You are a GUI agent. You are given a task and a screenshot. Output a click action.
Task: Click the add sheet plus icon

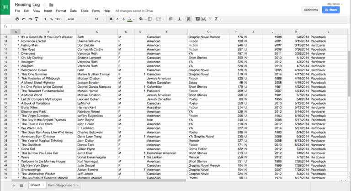(x=13, y=186)
